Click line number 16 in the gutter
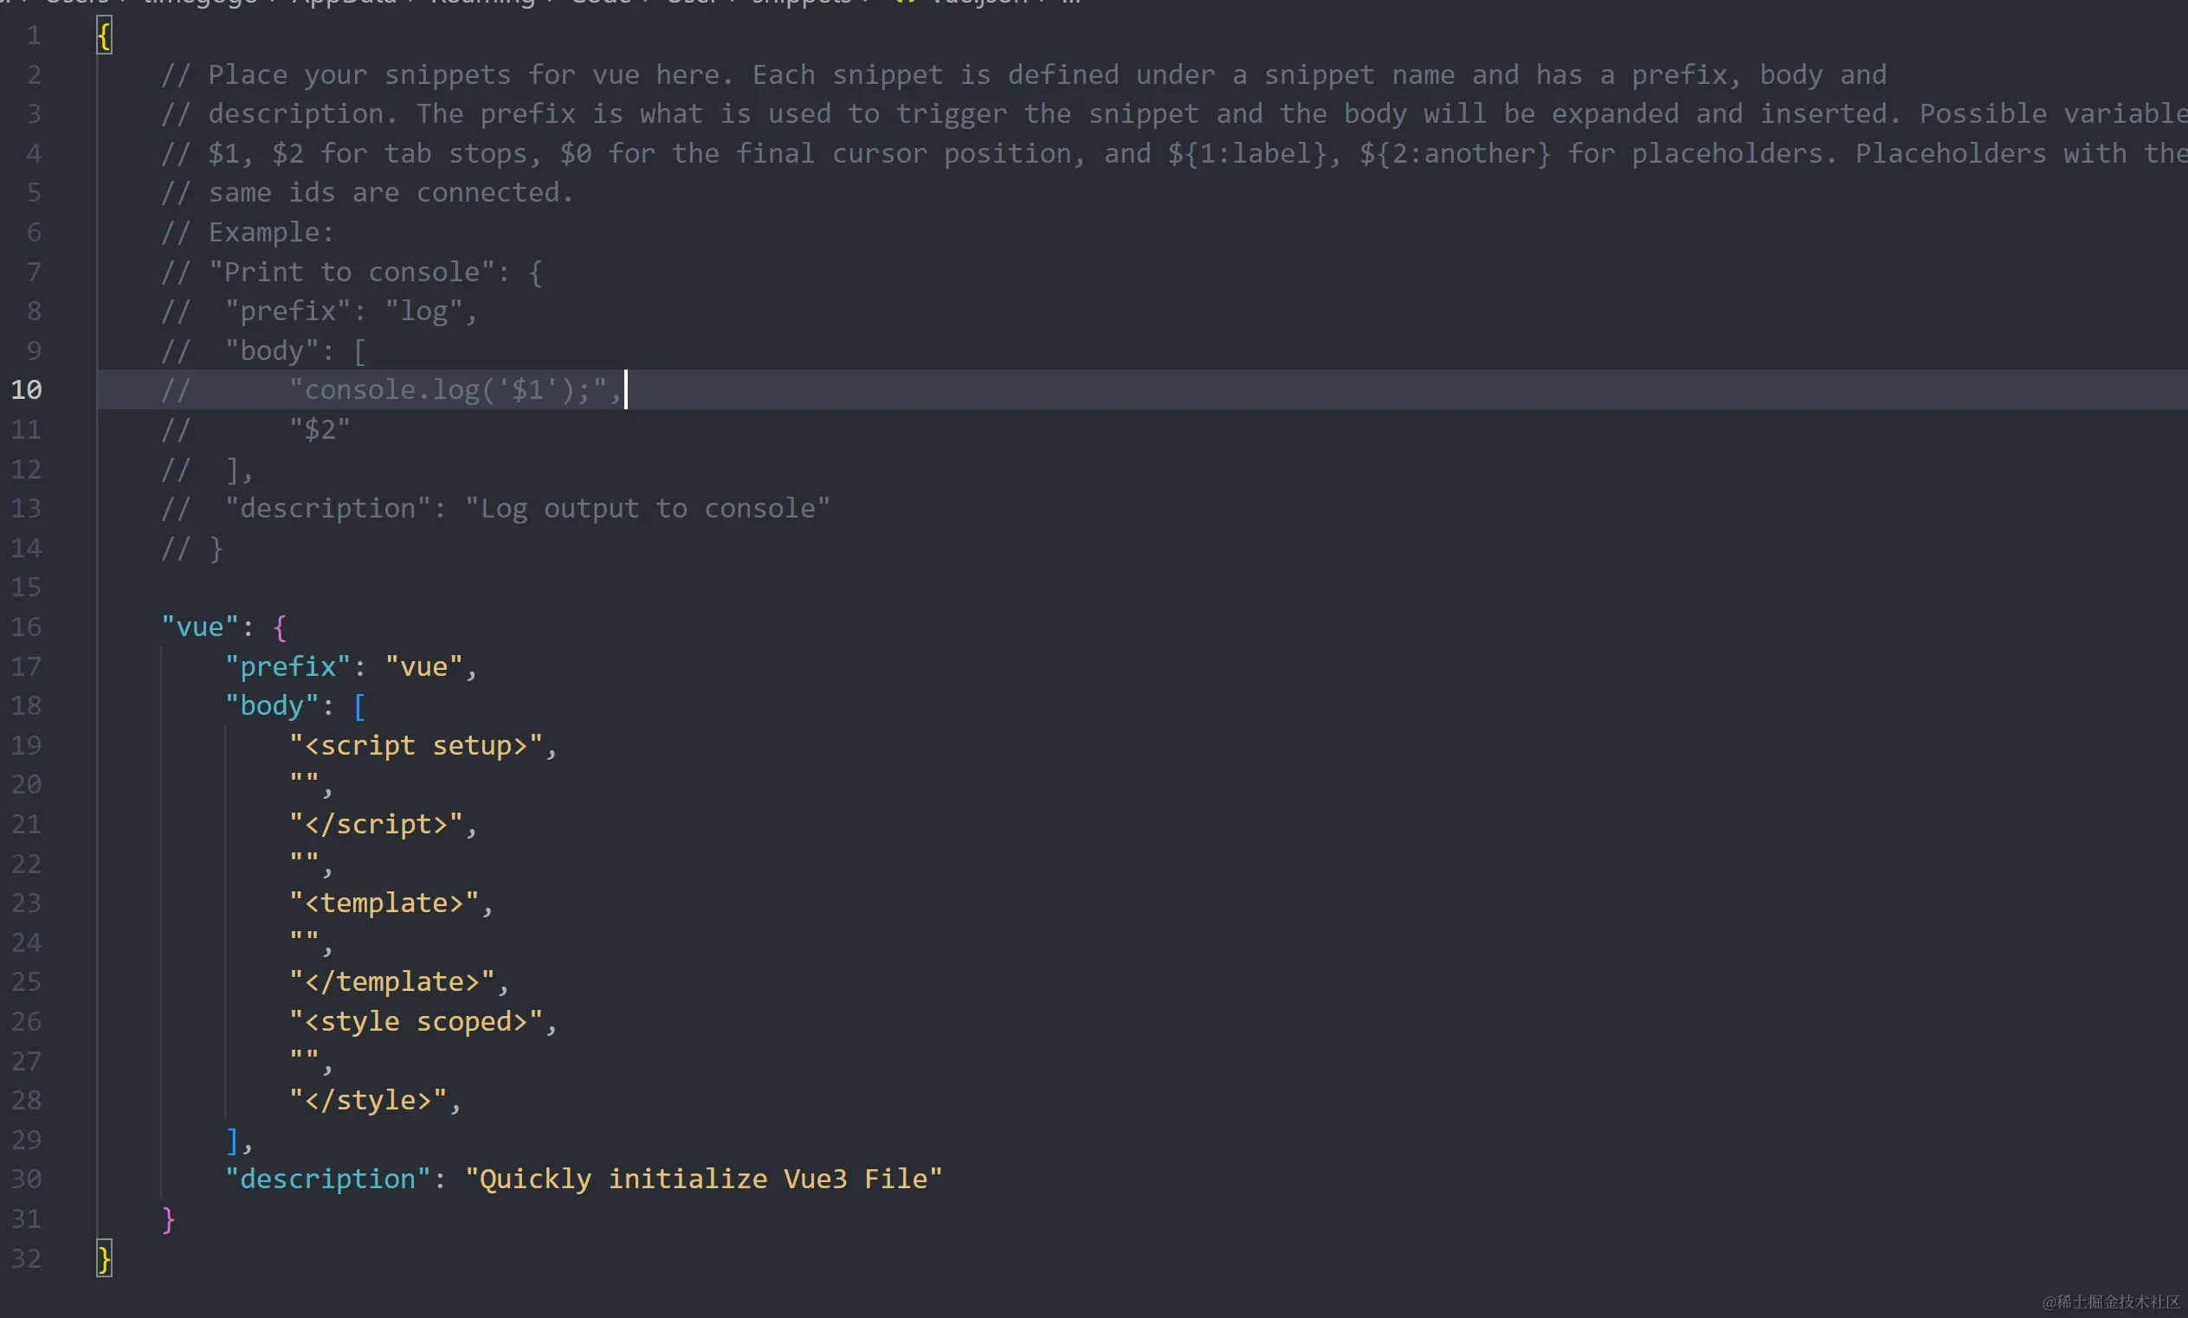The height and width of the screenshot is (1318, 2188). click(26, 627)
